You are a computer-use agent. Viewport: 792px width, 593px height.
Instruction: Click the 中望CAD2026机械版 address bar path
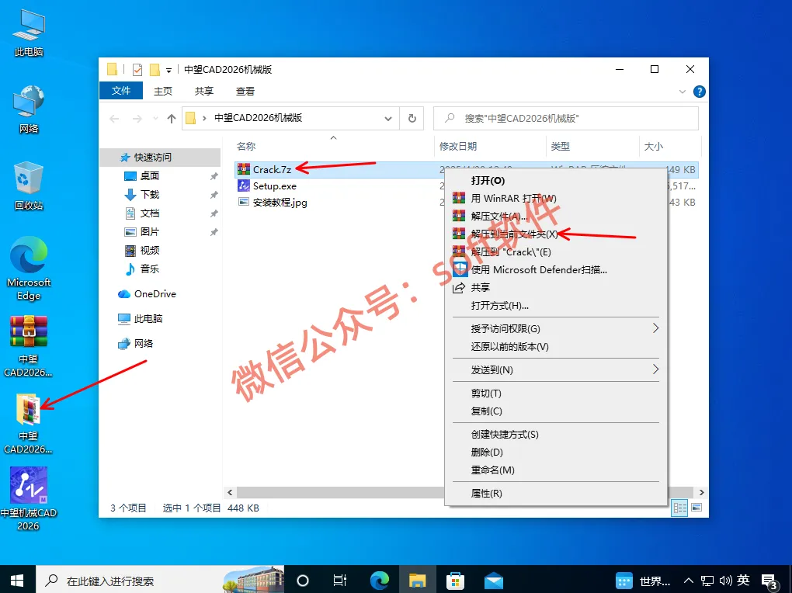click(258, 118)
